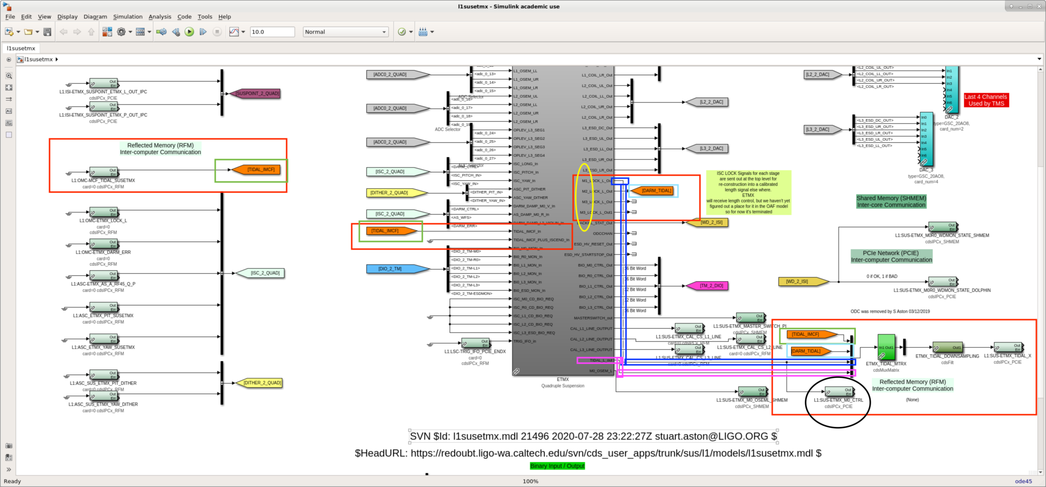Image resolution: width=1046 pixels, height=487 pixels.
Task: Click the Stop simulation icon
Action: click(x=217, y=32)
